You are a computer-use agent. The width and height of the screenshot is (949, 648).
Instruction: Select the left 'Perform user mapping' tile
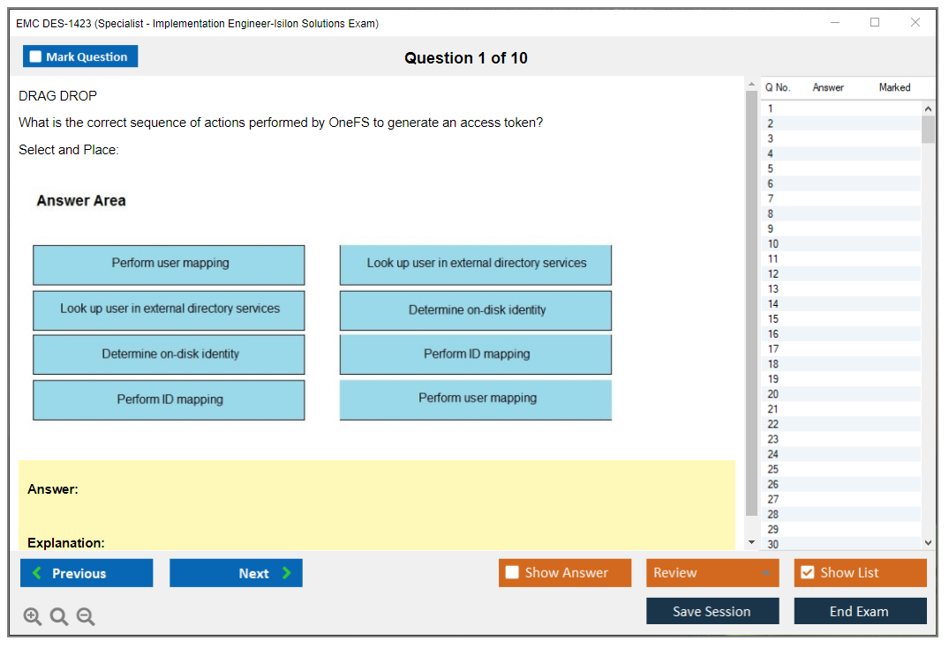(x=169, y=264)
